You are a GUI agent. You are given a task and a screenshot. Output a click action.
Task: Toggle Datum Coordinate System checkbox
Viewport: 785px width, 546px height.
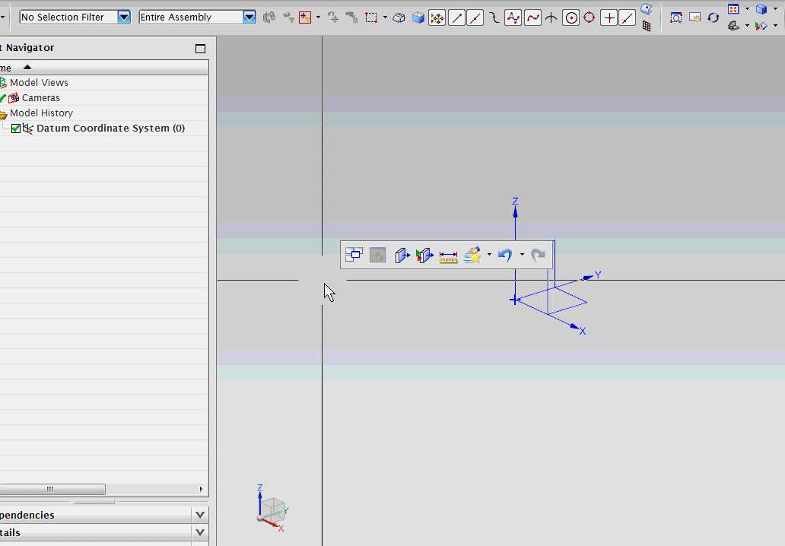tap(15, 129)
